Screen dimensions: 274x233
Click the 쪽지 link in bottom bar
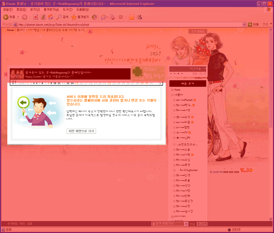click(x=22, y=224)
